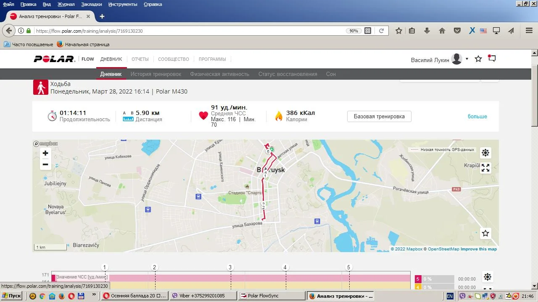Click the Базовая тренировка button
This screenshot has width=538, height=302.
pos(379,117)
